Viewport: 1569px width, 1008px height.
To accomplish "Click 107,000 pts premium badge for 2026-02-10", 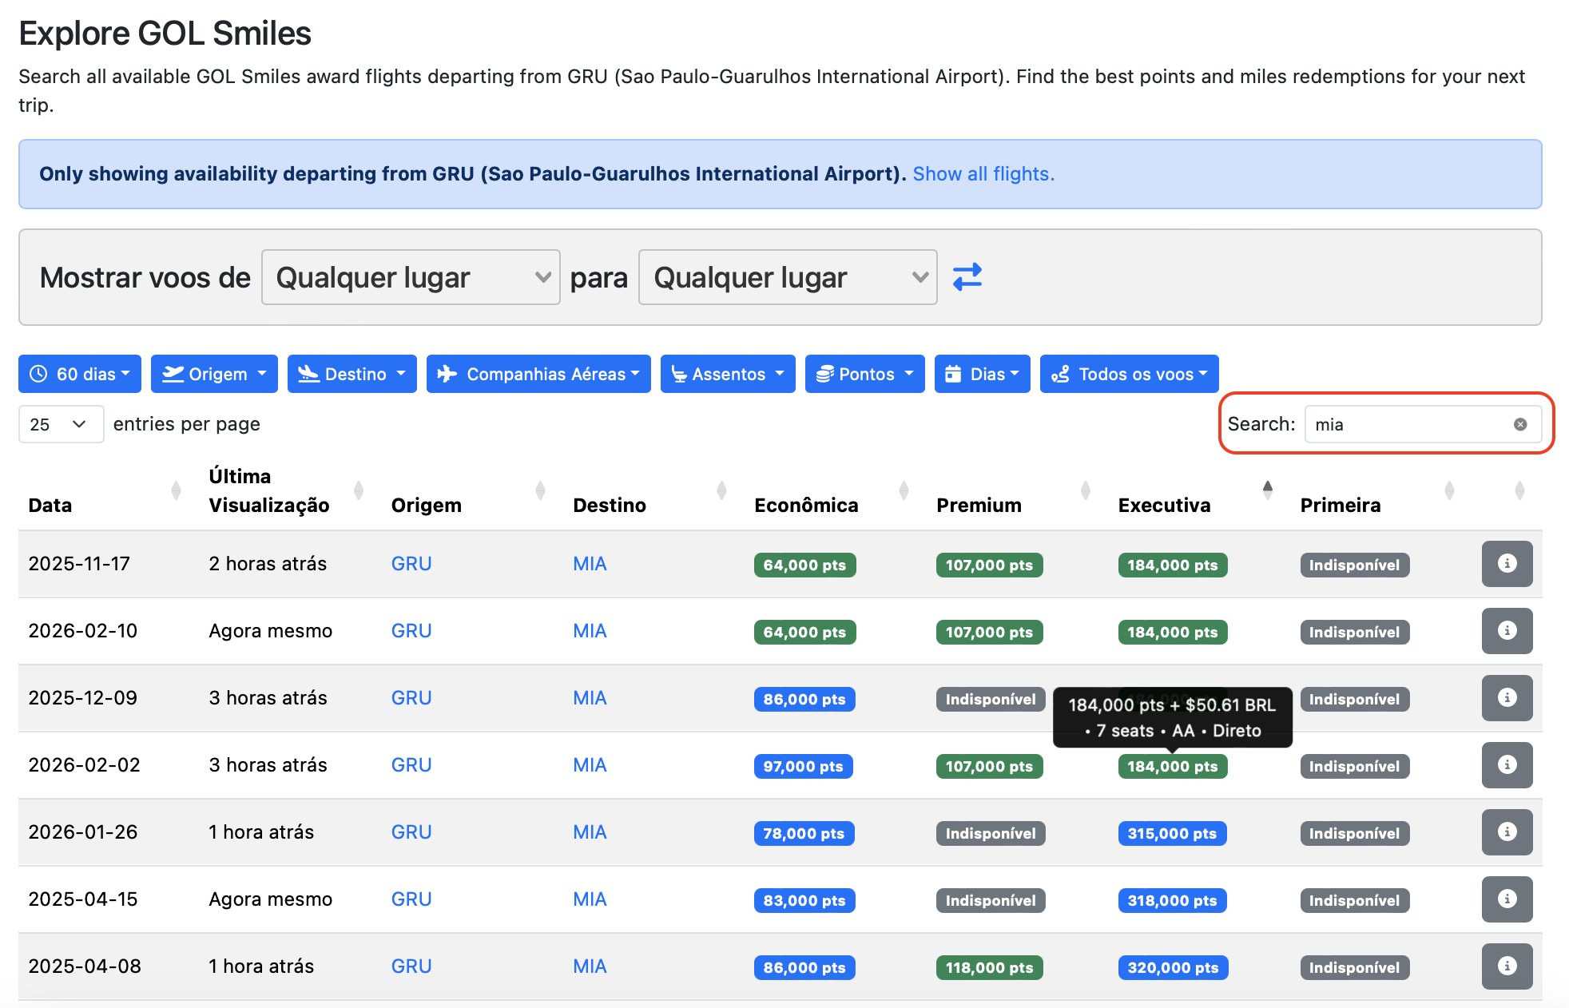I will pos(989,632).
